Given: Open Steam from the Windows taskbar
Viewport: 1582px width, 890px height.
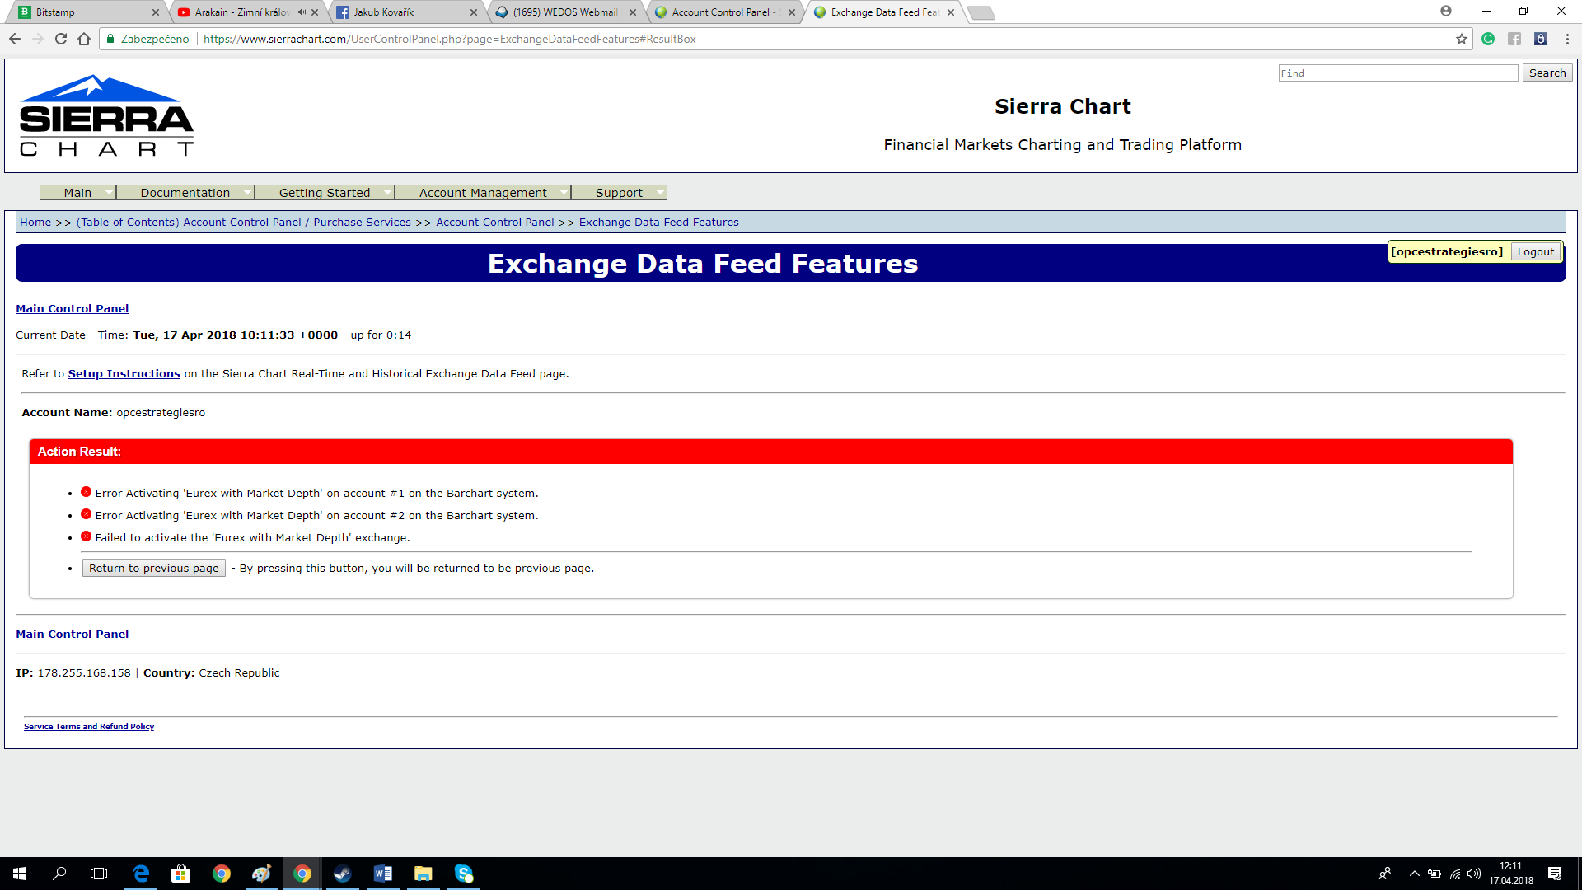Looking at the screenshot, I should (x=342, y=874).
